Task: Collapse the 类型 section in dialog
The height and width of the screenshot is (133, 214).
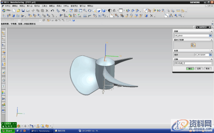Action: 211,31
